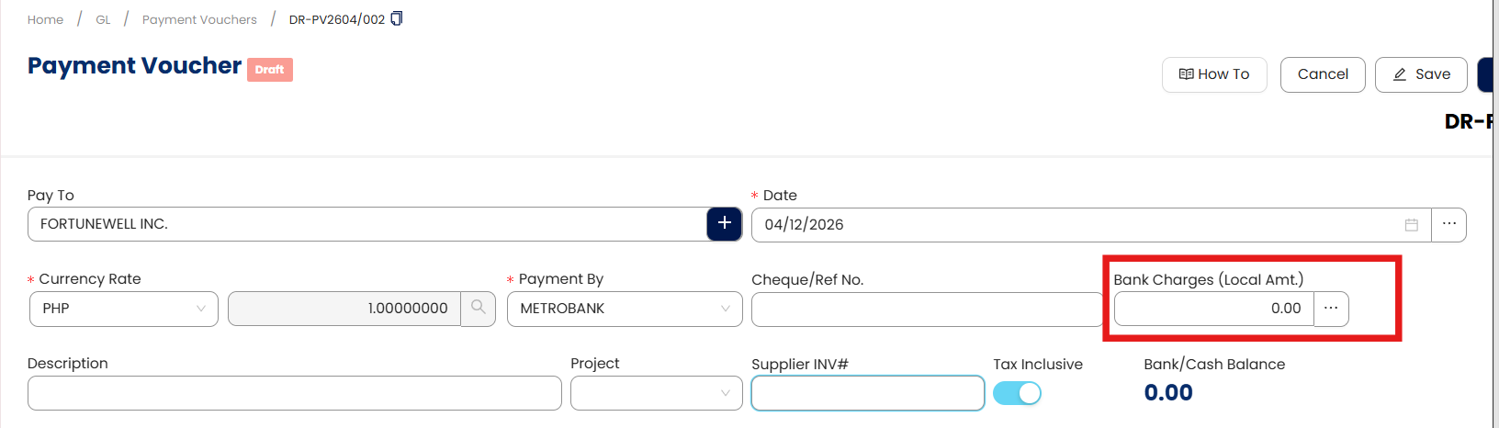Click the How To button

point(1214,74)
